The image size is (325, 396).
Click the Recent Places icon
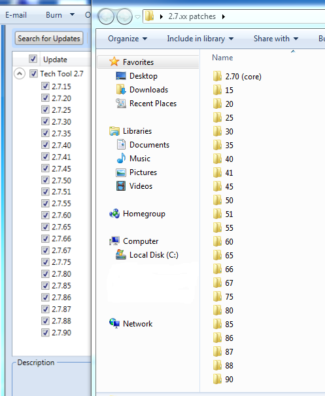click(x=121, y=104)
